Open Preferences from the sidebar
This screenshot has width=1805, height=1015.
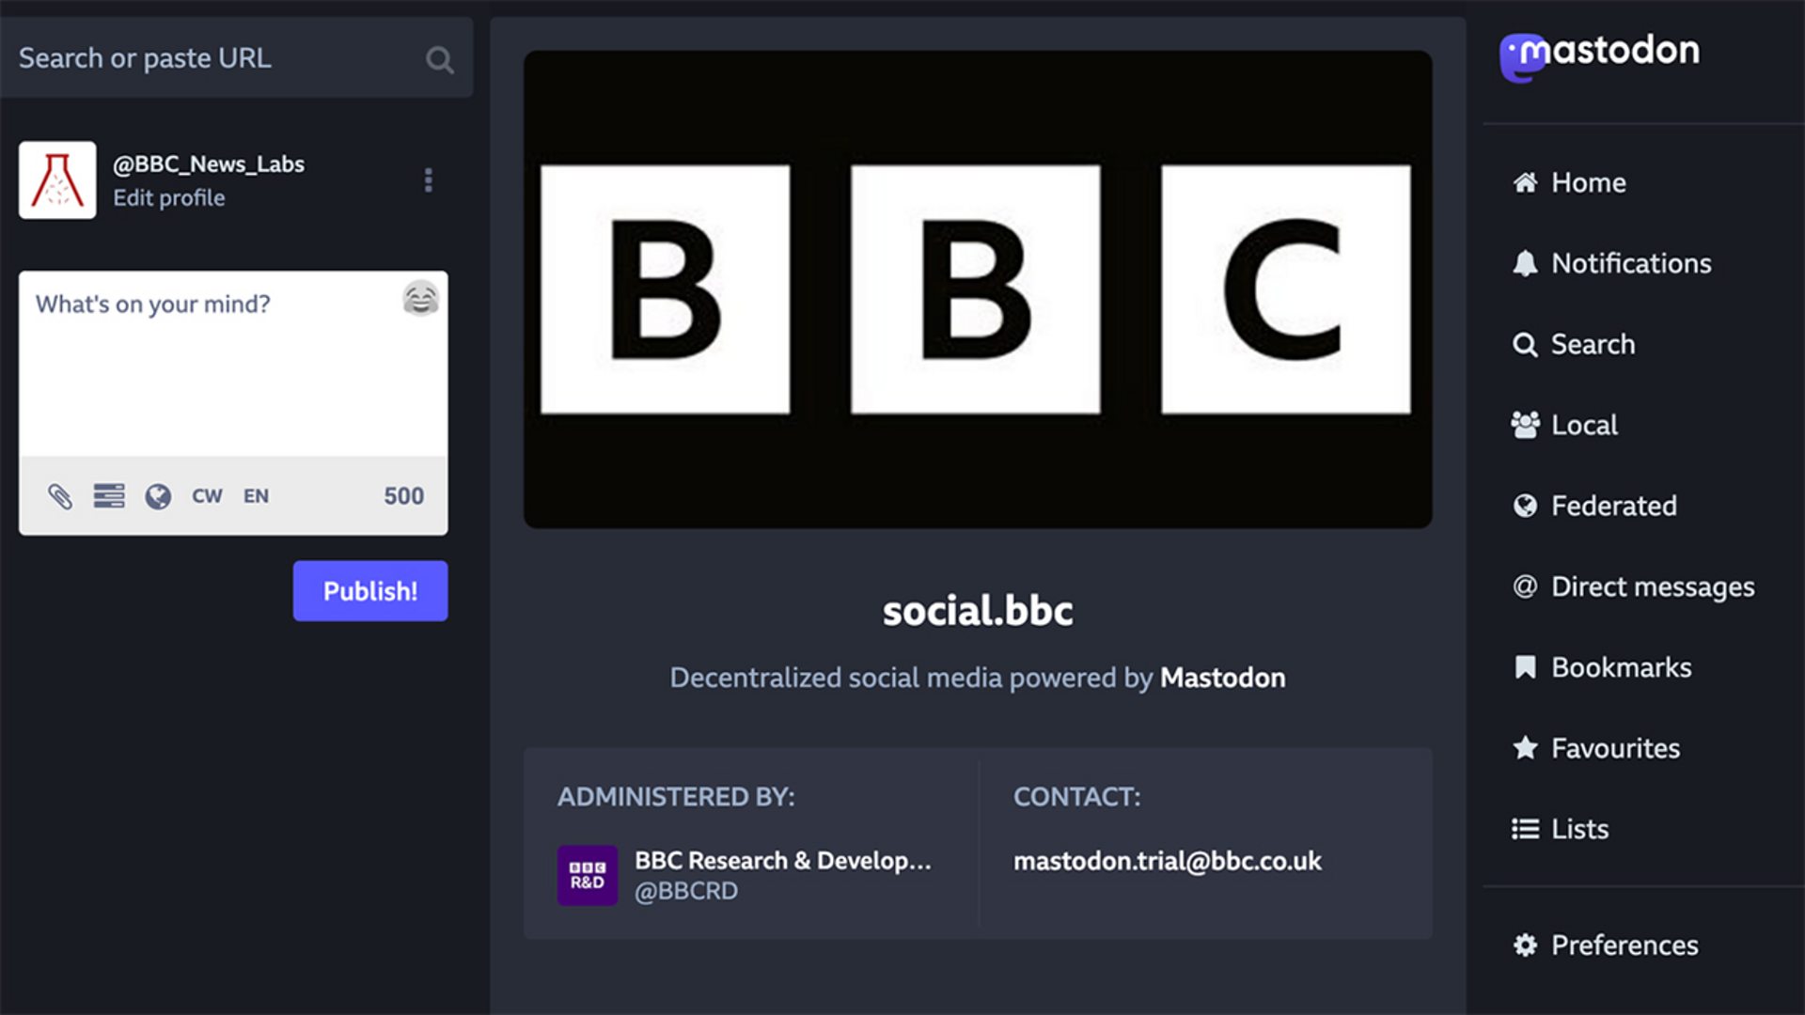[x=1624, y=945]
